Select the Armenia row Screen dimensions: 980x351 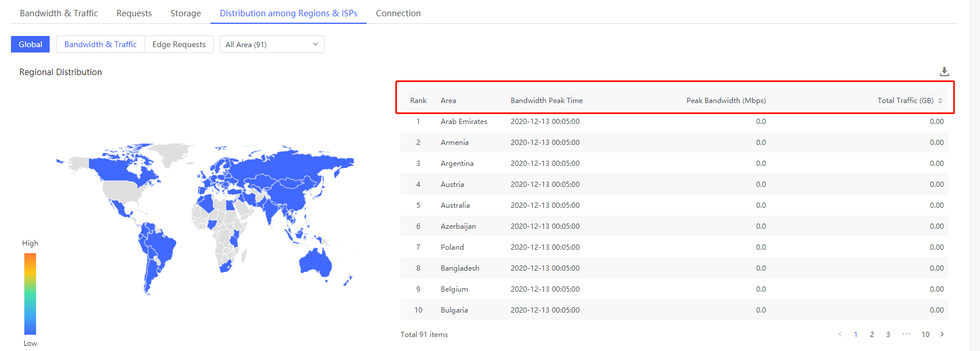click(675, 143)
